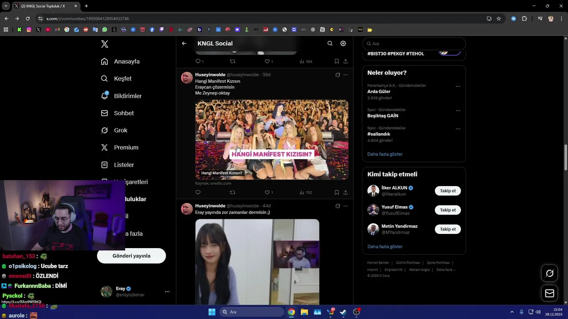Viewport: 568px width, 319px height.
Task: Click the Gönderi yayınla button
Action: tap(131, 256)
